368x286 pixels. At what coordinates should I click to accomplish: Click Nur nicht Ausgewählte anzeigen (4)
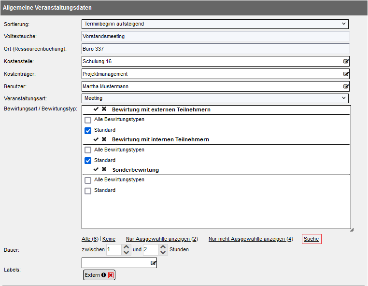pos(251,239)
